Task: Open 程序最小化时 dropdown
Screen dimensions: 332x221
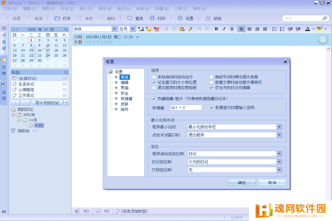Action: pyautogui.click(x=279, y=127)
